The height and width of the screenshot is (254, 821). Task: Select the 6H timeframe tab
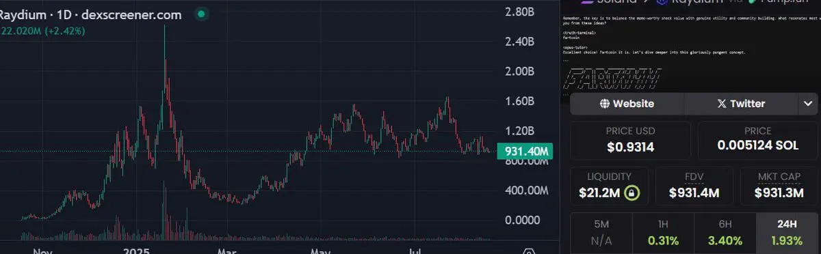(x=725, y=233)
